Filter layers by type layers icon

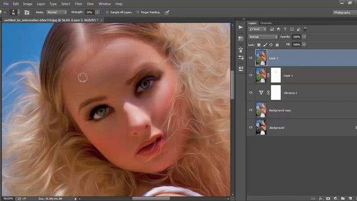point(285,29)
